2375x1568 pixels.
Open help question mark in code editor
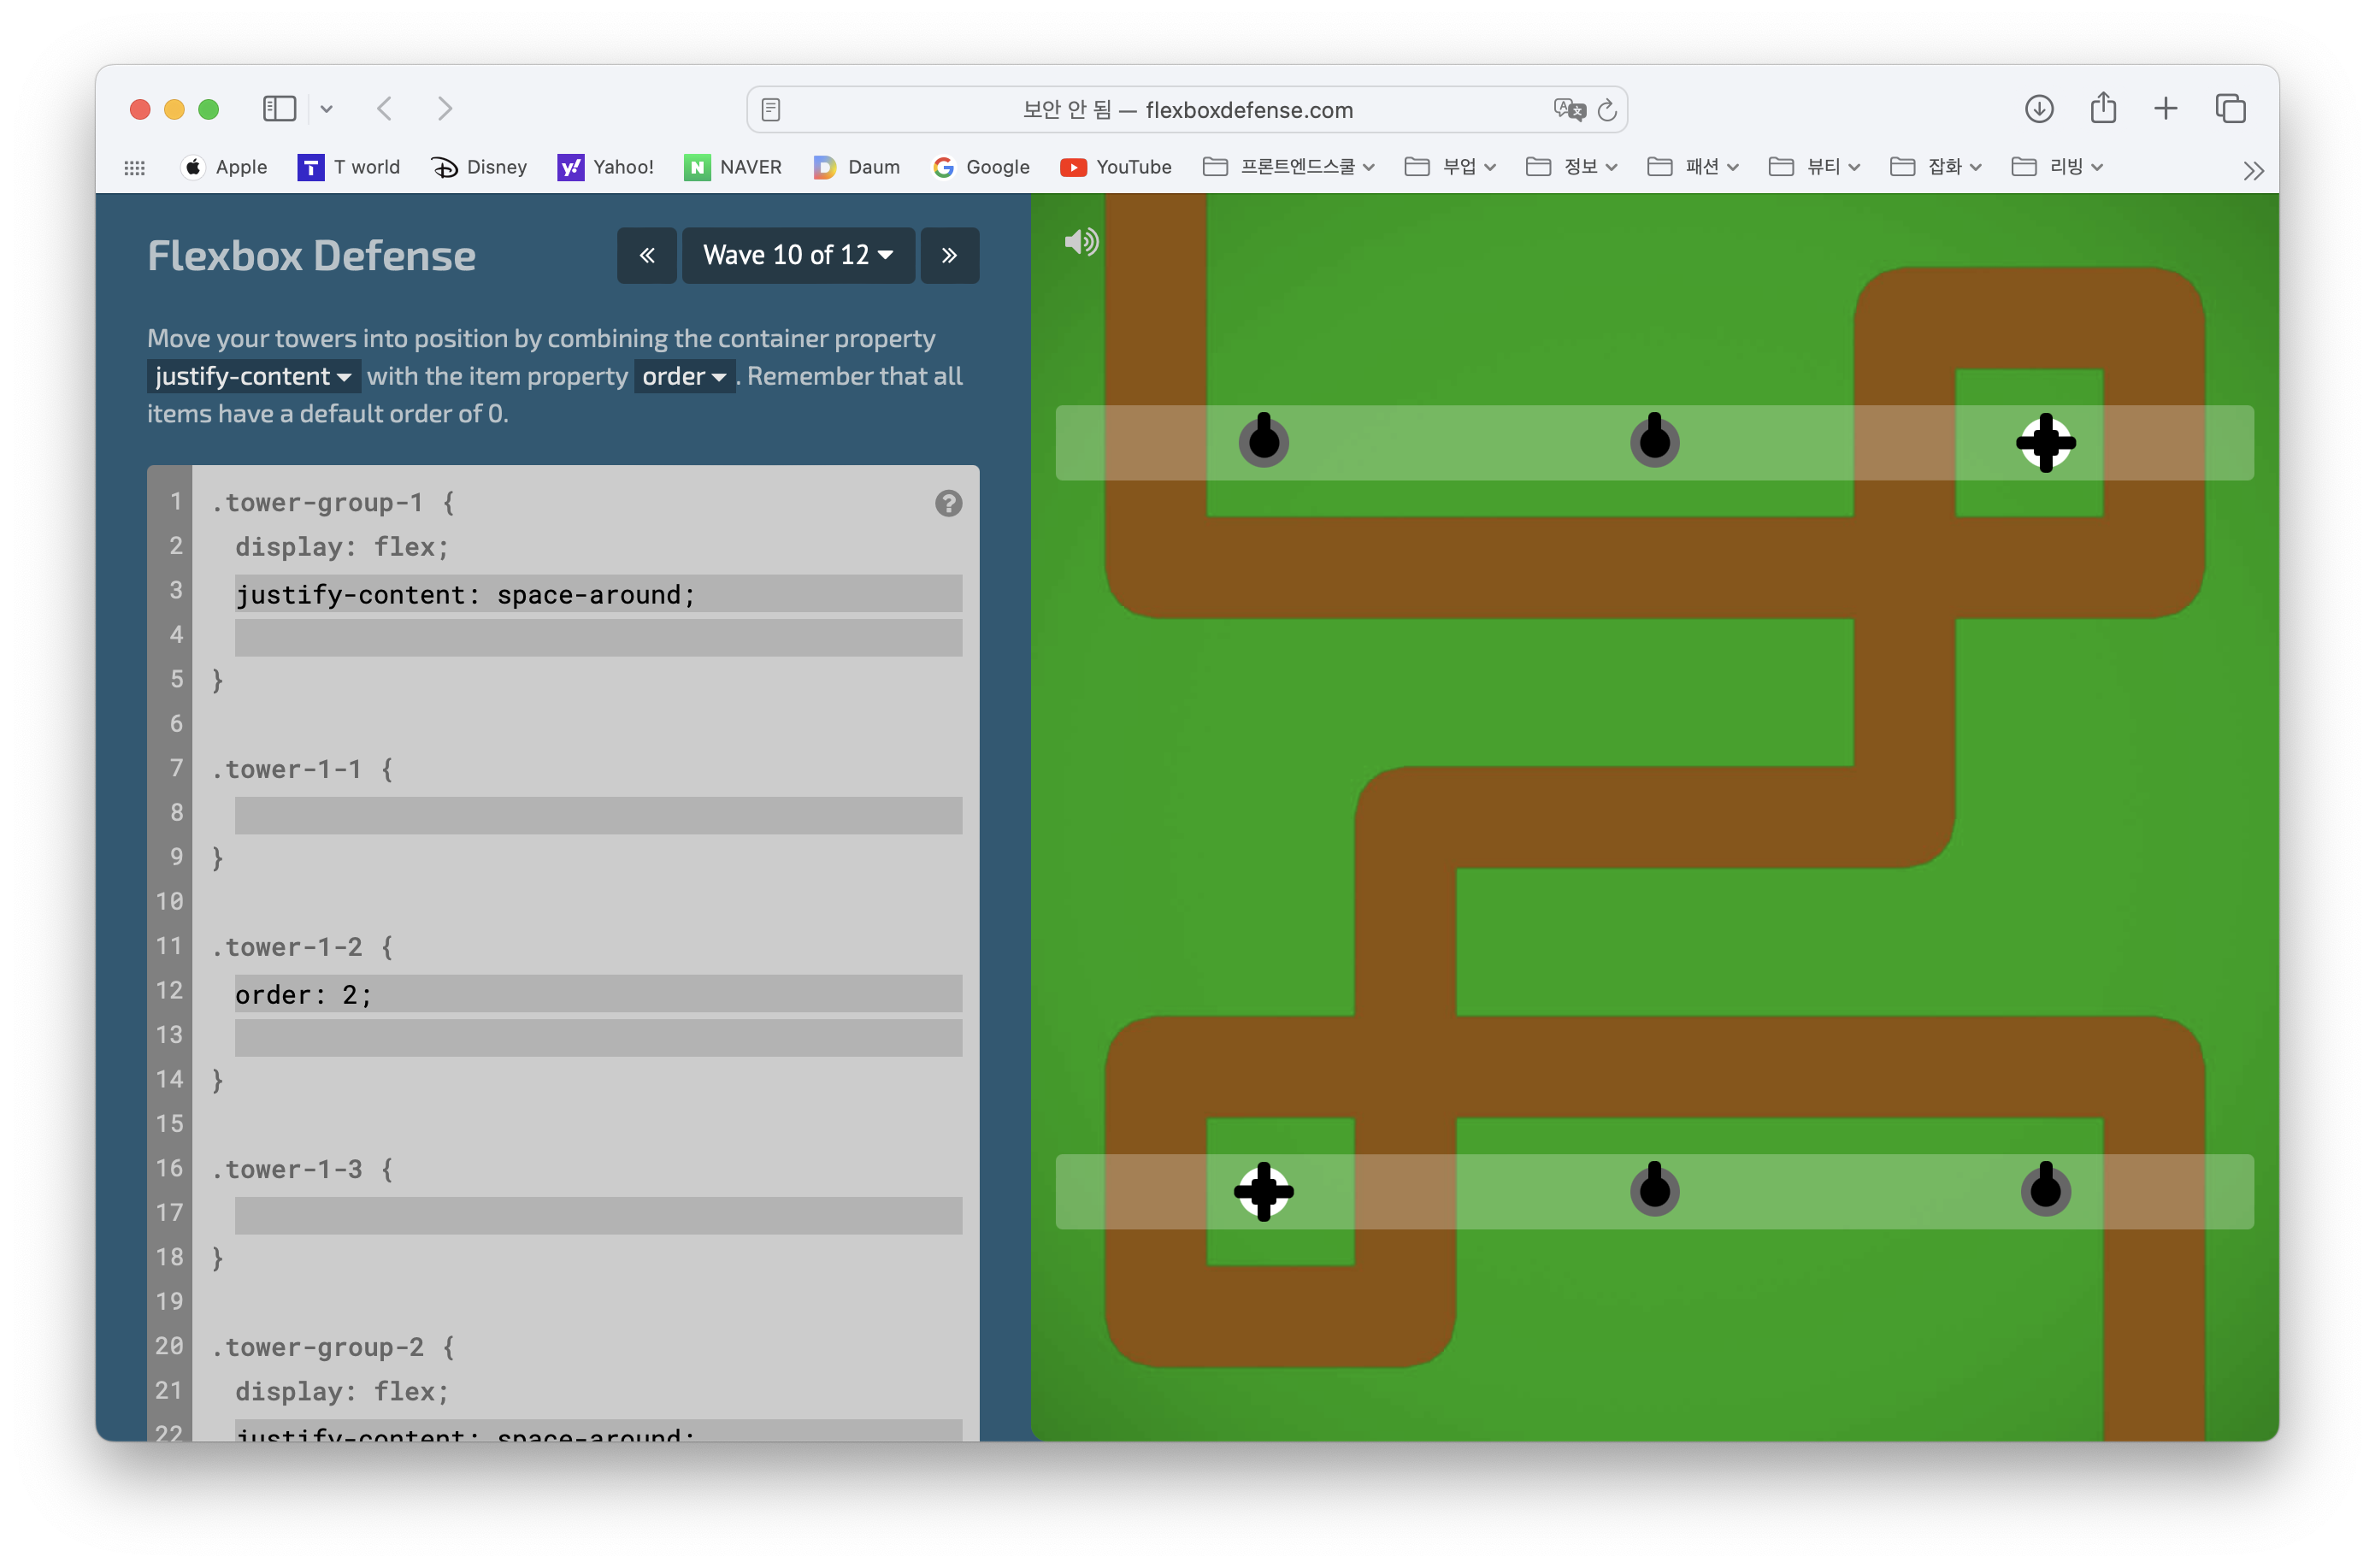point(948,503)
